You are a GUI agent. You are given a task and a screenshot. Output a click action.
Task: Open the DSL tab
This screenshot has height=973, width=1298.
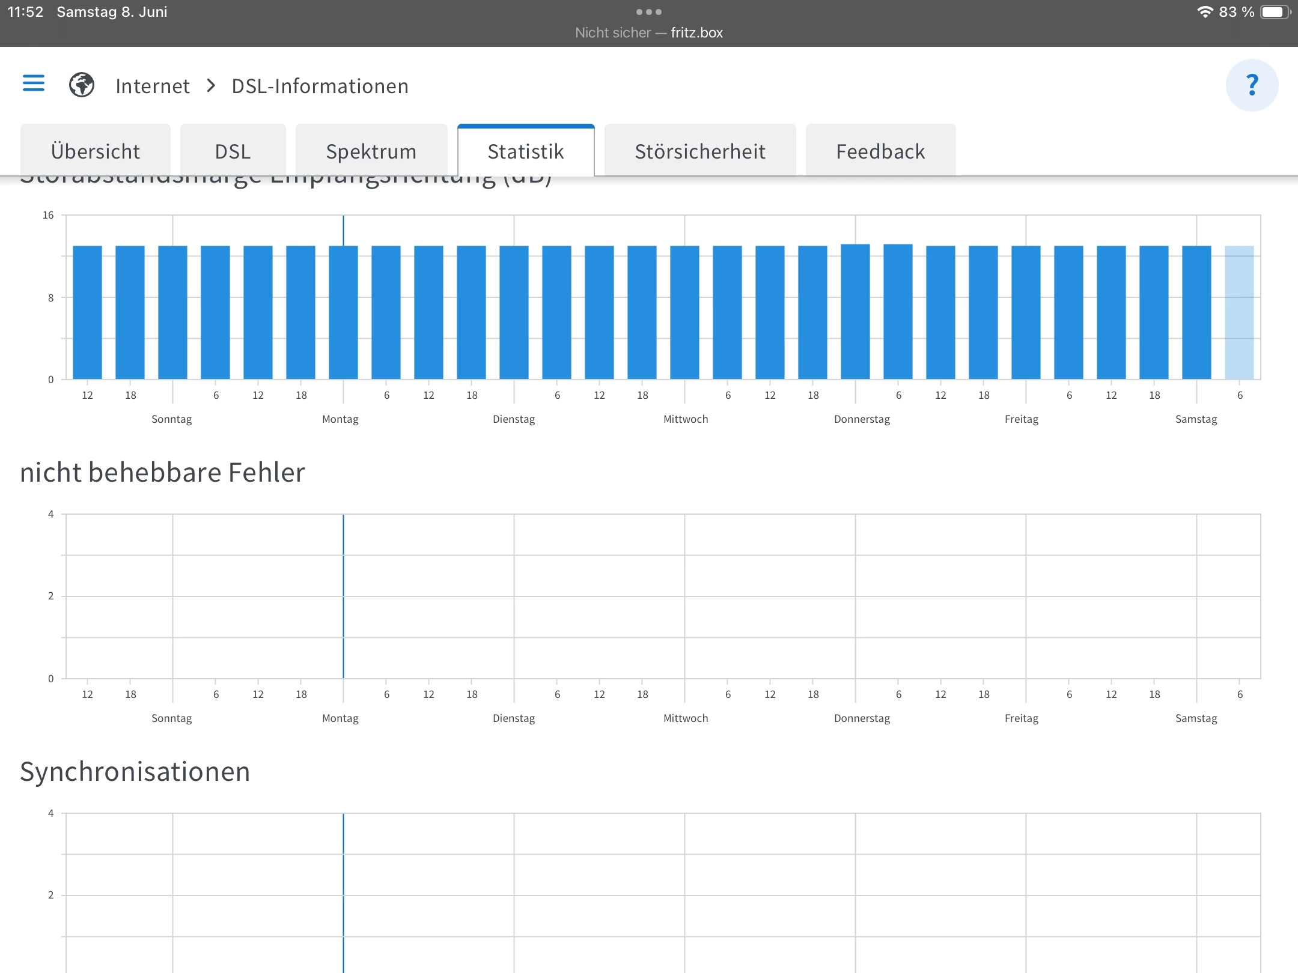click(233, 151)
